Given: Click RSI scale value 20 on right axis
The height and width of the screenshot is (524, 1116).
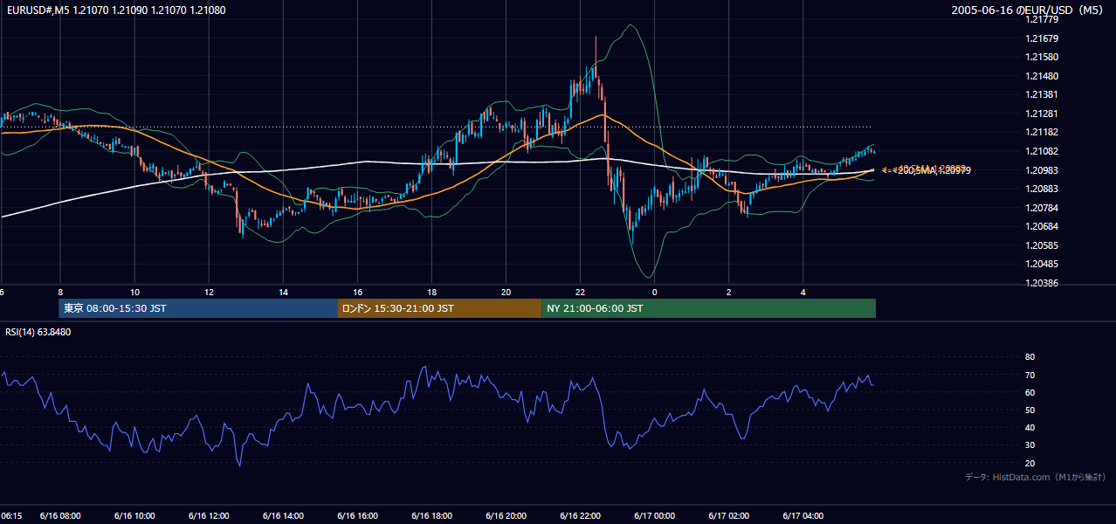Looking at the screenshot, I should (1030, 463).
